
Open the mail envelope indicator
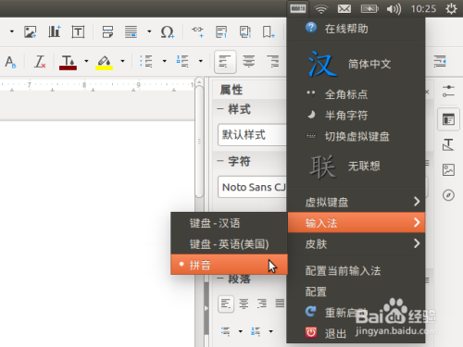(344, 9)
